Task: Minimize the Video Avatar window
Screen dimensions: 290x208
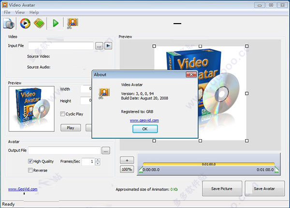Action: [x=260, y=5]
